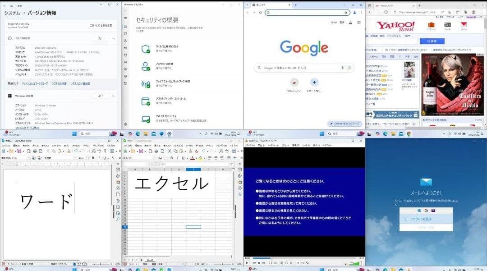Viewport: 487px width, 271px height.
Task: Click the add account button in Mail
Action: pyautogui.click(x=426, y=218)
